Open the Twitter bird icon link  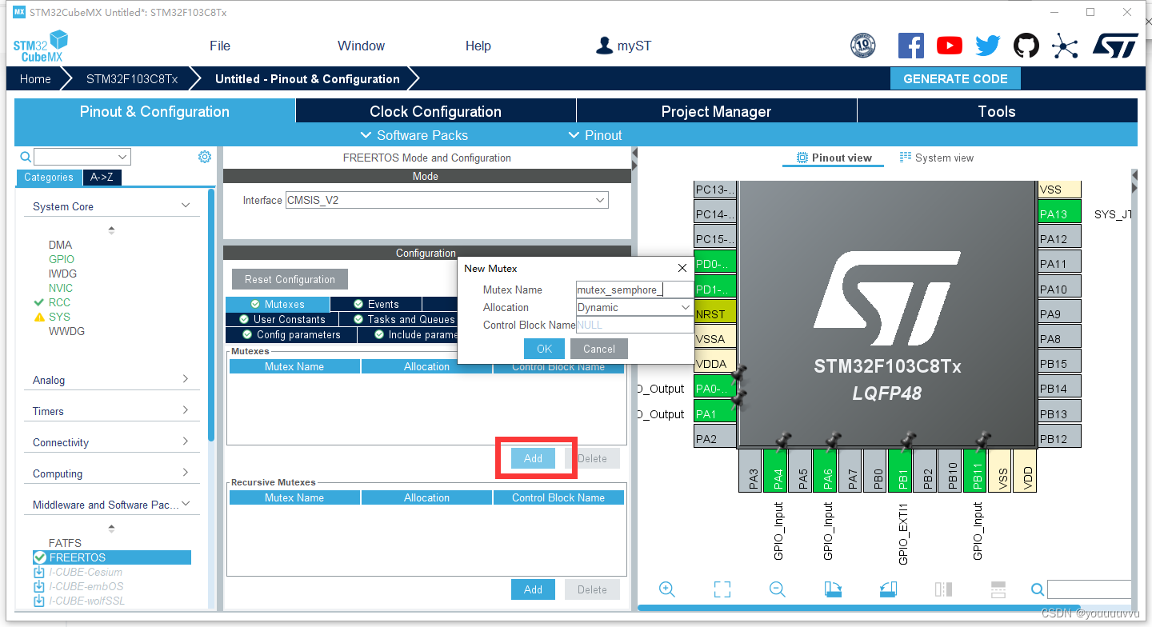(988, 46)
